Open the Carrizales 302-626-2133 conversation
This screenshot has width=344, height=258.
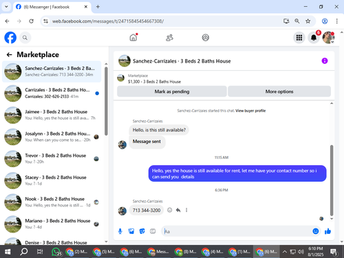(x=52, y=93)
